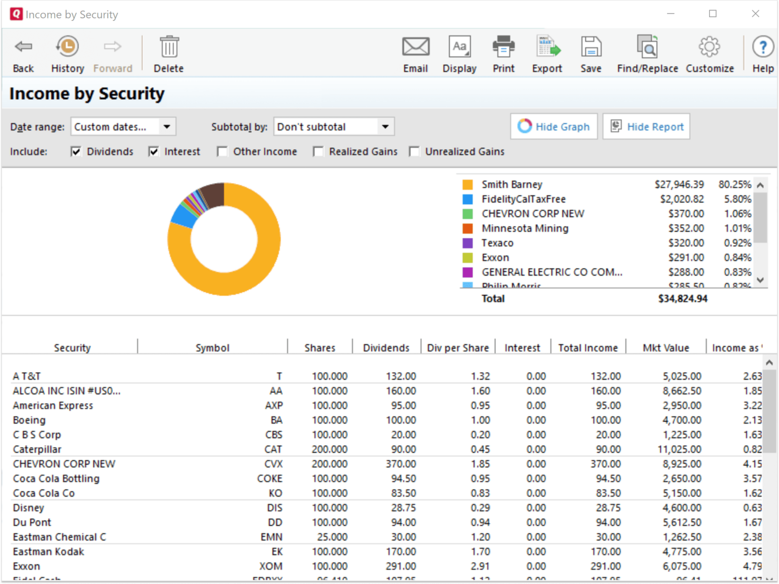The width and height of the screenshot is (779, 584).
Task: Click the Hide Report button
Action: 646,126
